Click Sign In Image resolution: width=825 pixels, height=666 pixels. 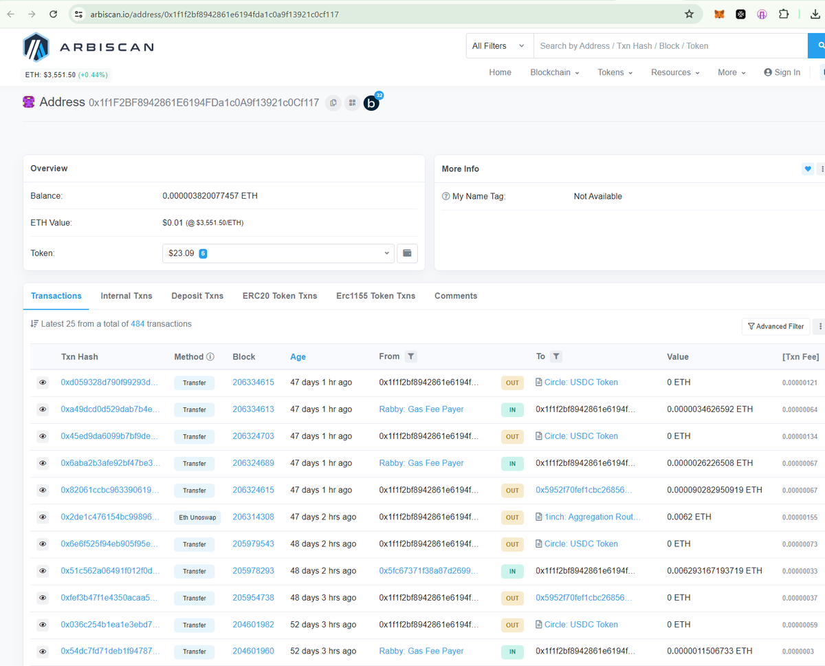tap(782, 72)
